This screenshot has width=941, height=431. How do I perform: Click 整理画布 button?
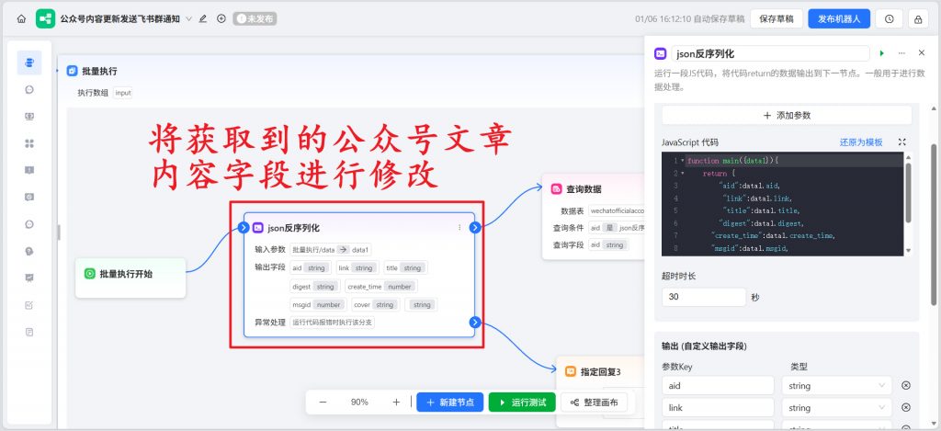click(x=595, y=403)
